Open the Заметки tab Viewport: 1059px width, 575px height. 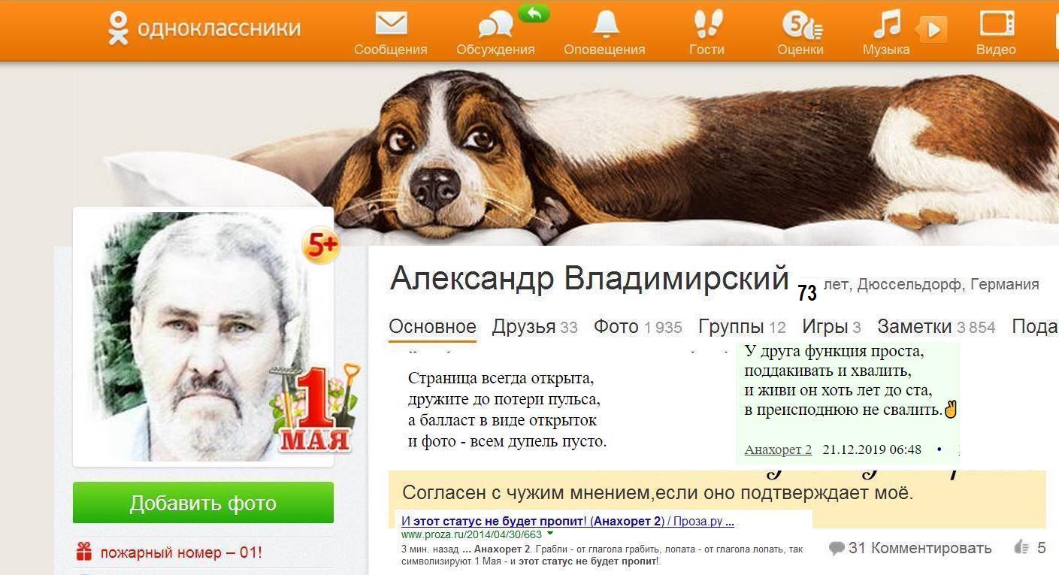coord(936,327)
